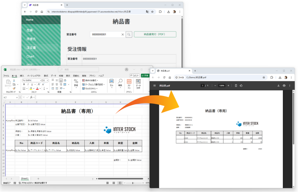The image size is (298, 192).
Task: Click the 納品書発行 (PDF) button
Action: [155, 34]
